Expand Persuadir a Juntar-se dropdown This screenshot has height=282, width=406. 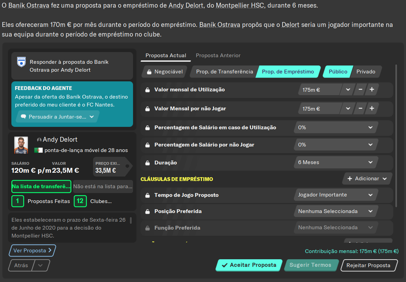point(58,117)
